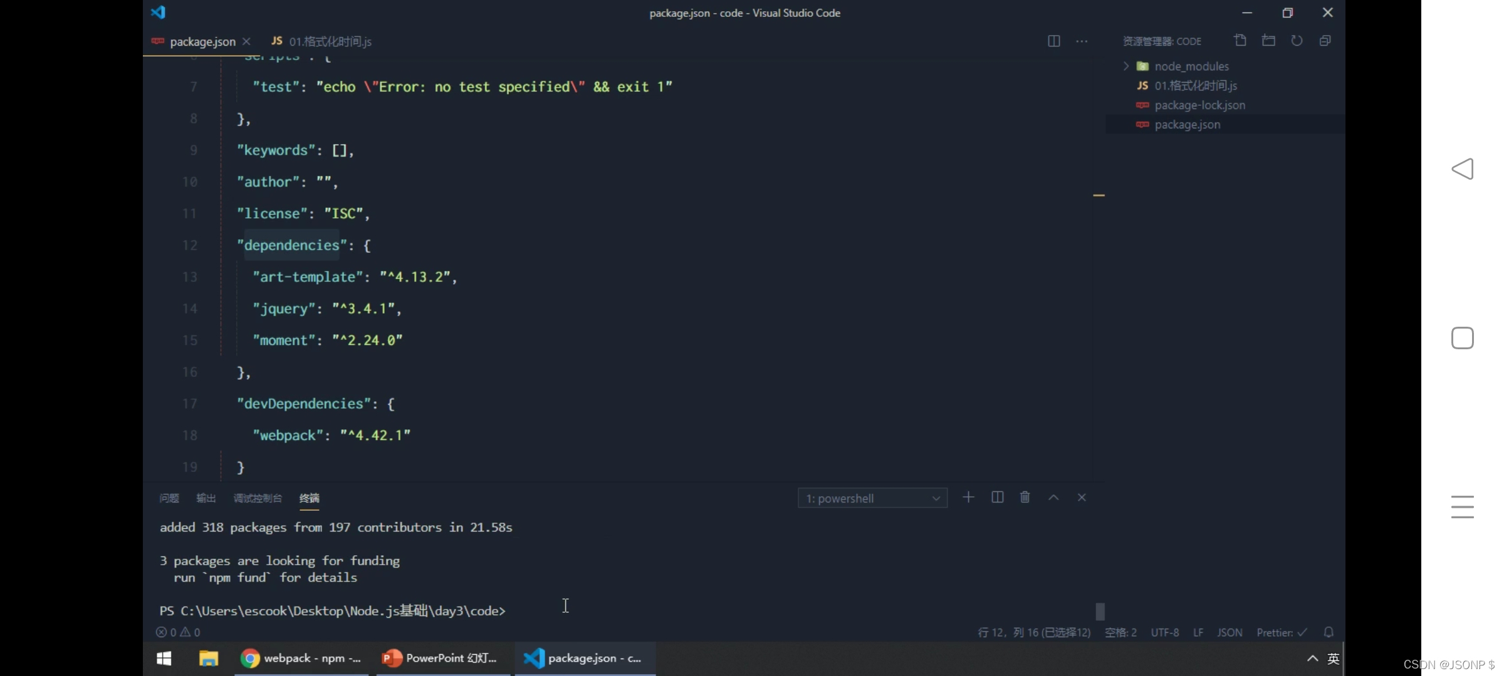Image resolution: width=1504 pixels, height=676 pixels.
Task: Click the "license": "ISC" line
Action: 303,213
